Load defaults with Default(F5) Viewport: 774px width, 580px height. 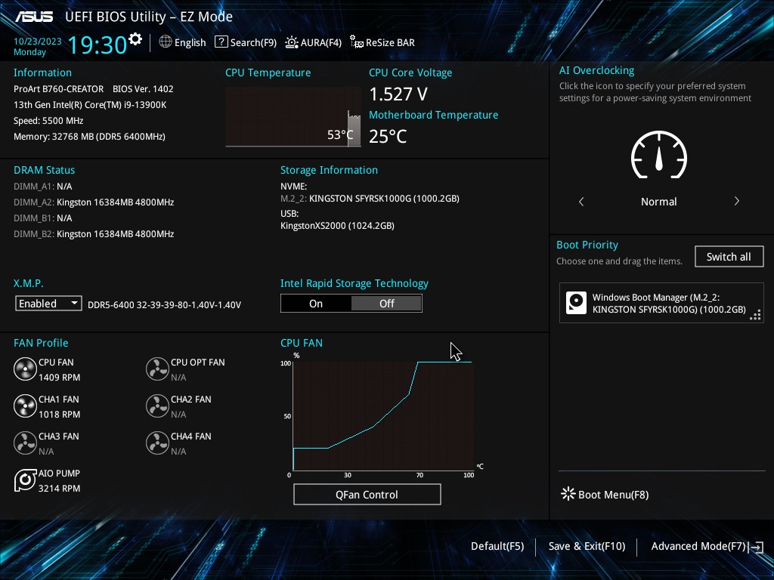497,547
